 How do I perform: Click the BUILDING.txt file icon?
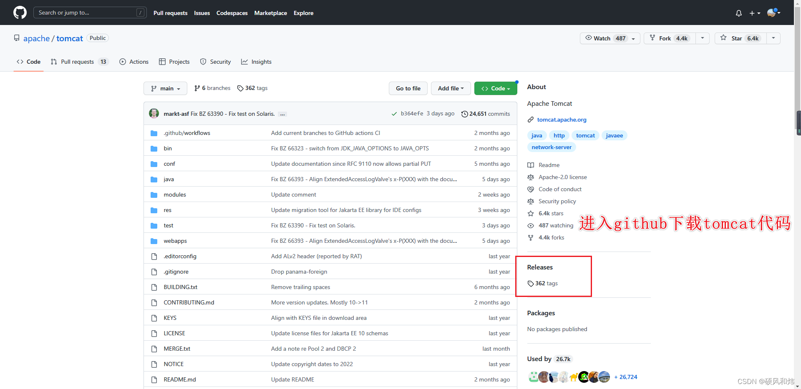pos(154,287)
